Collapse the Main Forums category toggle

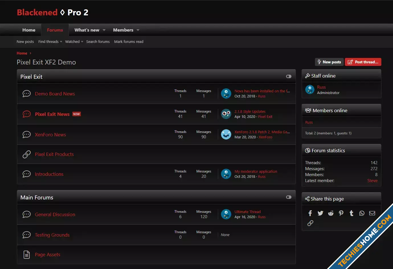(x=289, y=197)
